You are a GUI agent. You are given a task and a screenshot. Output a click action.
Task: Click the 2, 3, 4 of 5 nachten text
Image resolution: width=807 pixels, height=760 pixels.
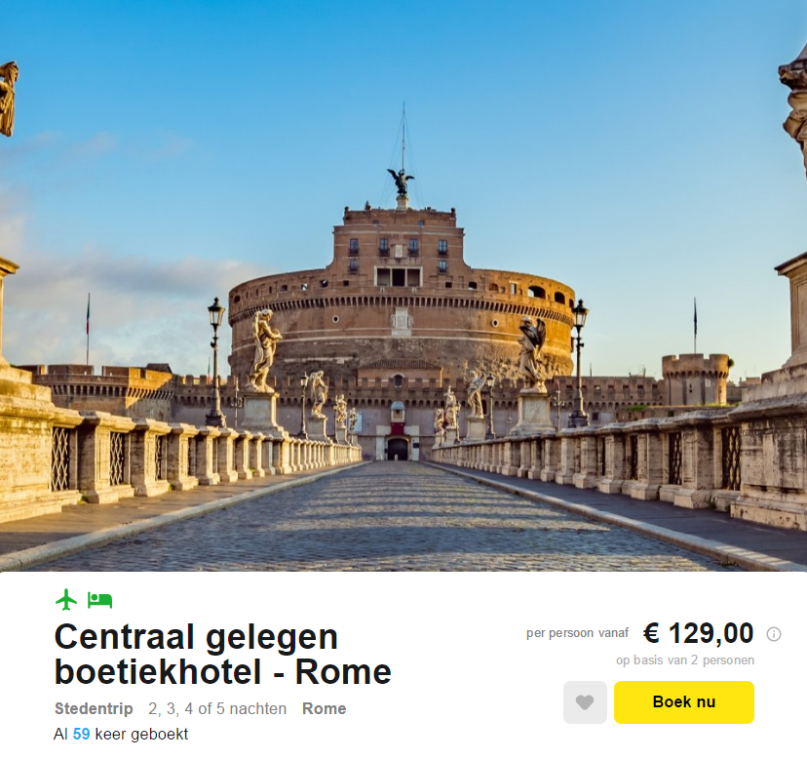pyautogui.click(x=217, y=708)
